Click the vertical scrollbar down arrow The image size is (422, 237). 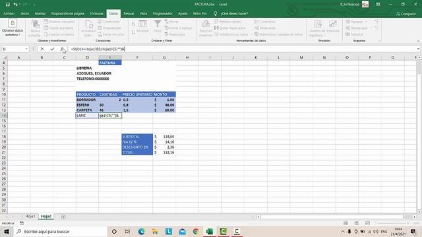tap(419, 212)
